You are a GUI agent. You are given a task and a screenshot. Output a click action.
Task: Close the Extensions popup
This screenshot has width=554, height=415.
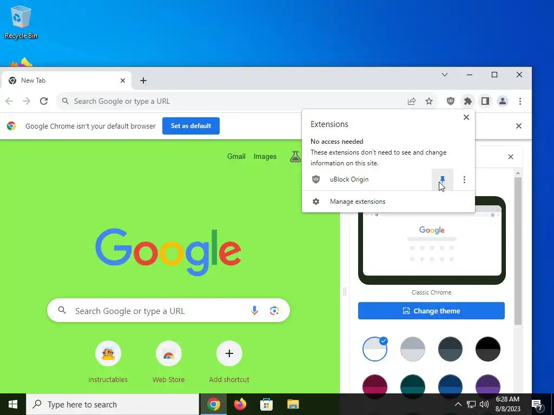tap(466, 117)
